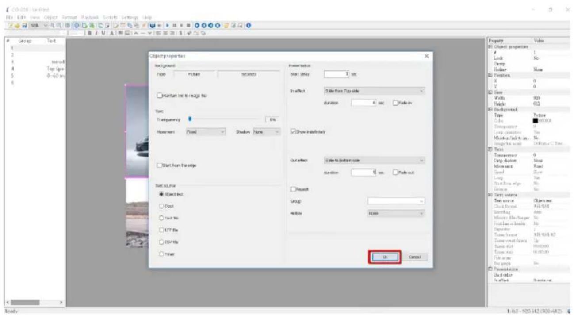
Task: Click the zoom in magnifier icon
Action: (x=52, y=26)
